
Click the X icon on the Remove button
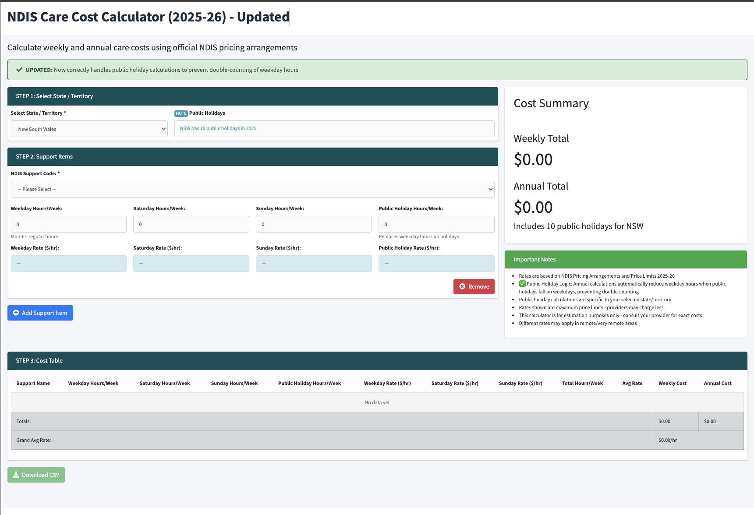pos(462,286)
